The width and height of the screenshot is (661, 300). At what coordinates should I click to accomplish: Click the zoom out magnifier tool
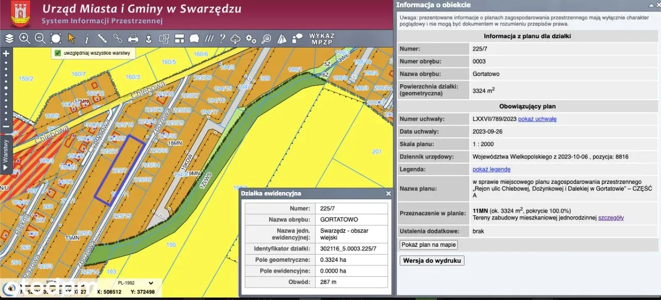40,38
